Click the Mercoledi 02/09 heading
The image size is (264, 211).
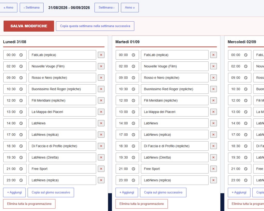242,42
